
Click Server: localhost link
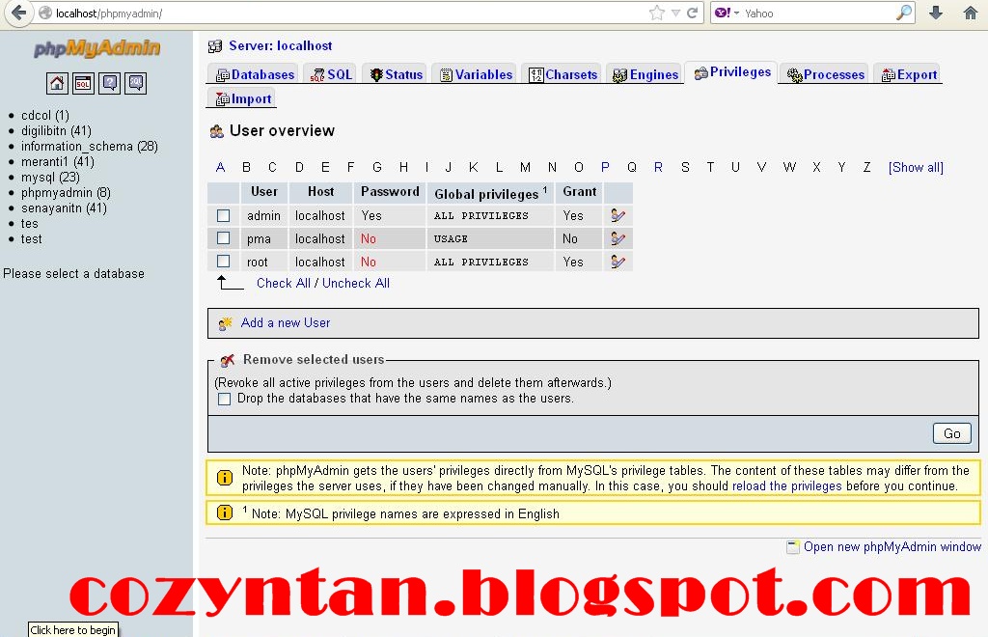[281, 46]
